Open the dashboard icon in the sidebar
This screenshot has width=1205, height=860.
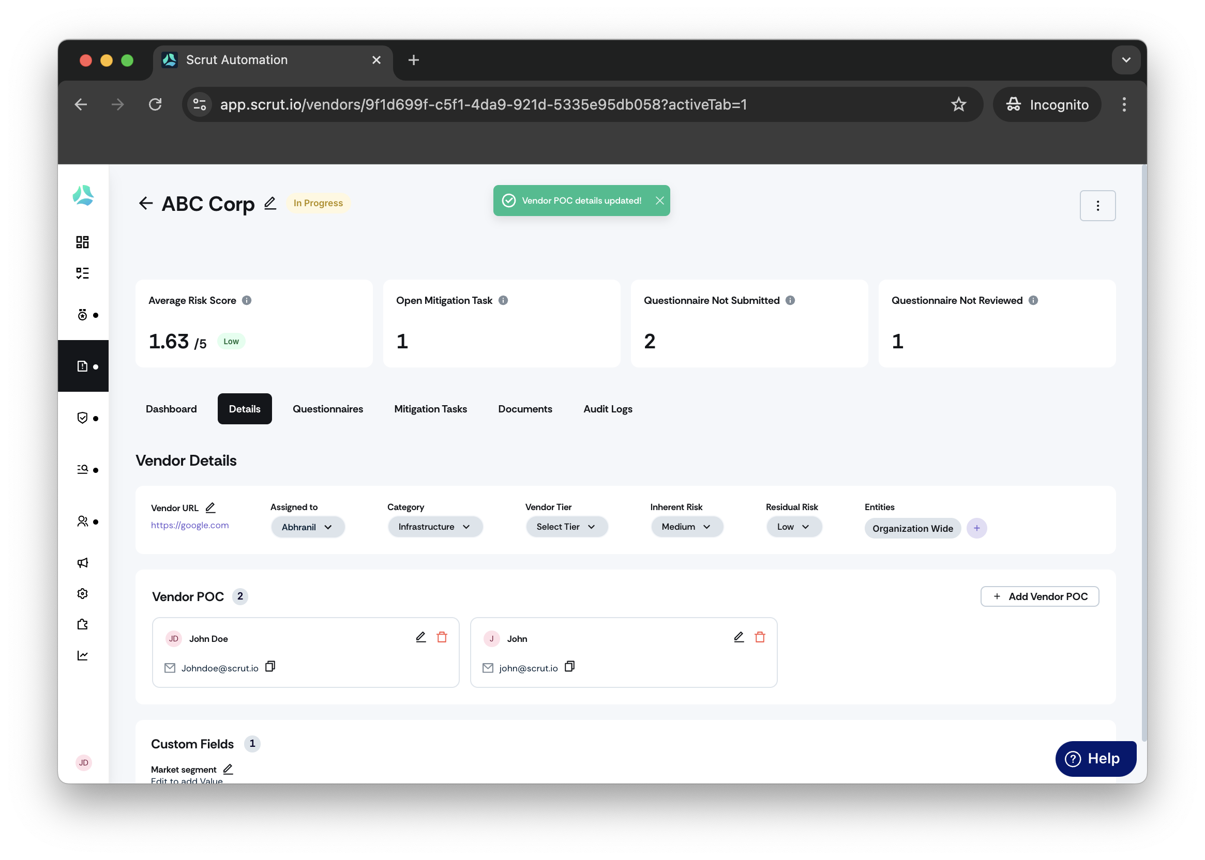tap(83, 242)
